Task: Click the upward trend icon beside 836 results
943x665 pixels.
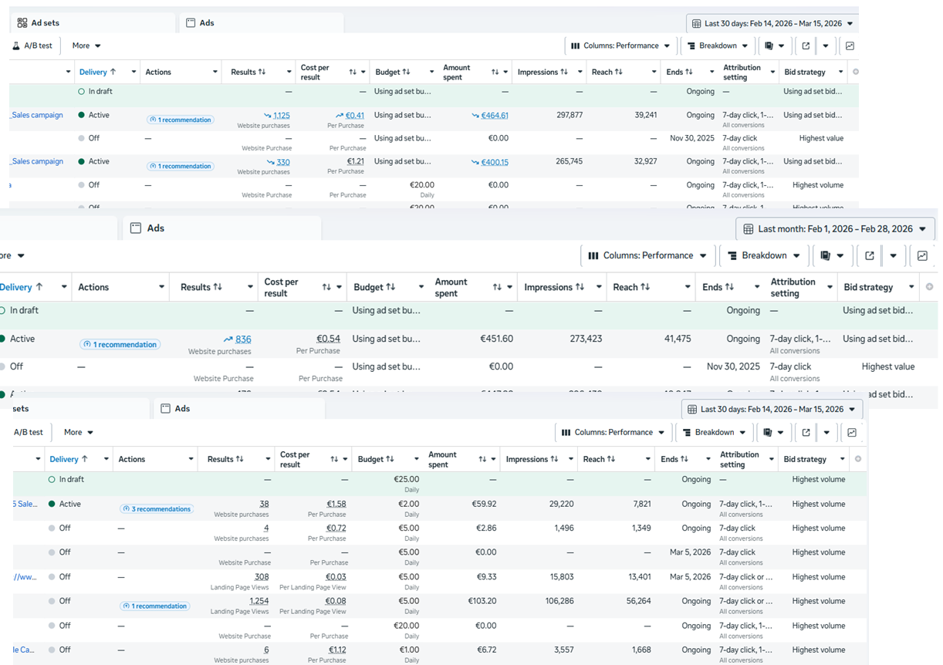Action: pos(228,339)
